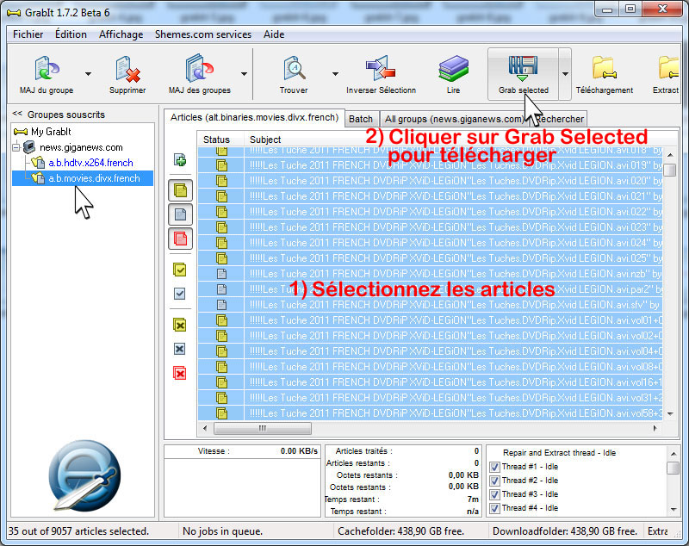This screenshot has height=546, width=689.
Task: Switch to the Batch tab
Action: pos(360,119)
